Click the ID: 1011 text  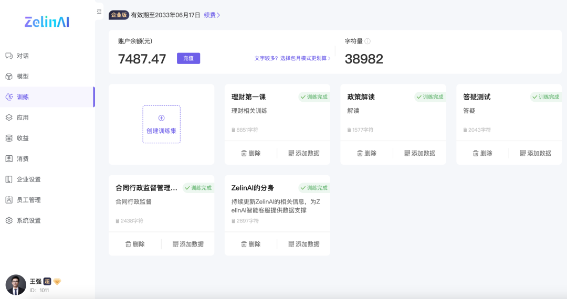(x=39, y=290)
